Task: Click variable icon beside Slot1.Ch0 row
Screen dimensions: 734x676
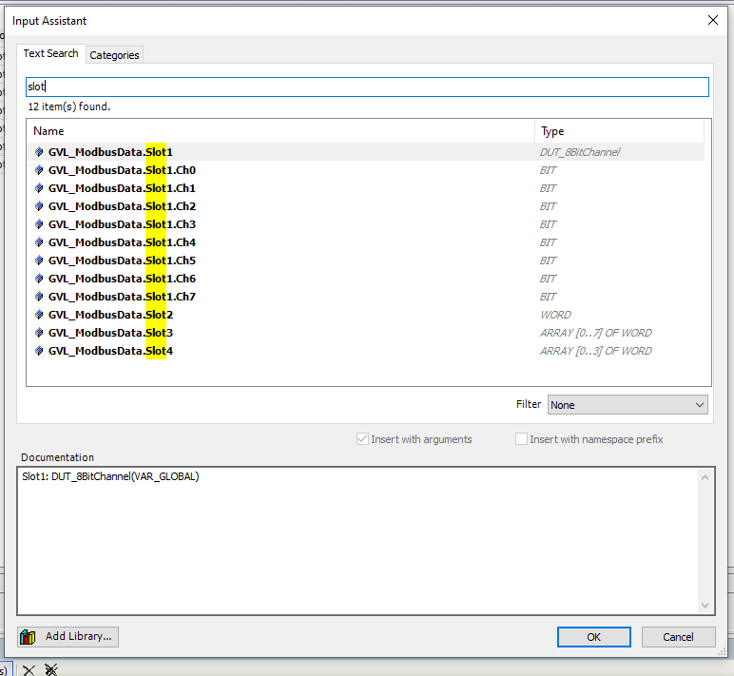Action: 39,170
